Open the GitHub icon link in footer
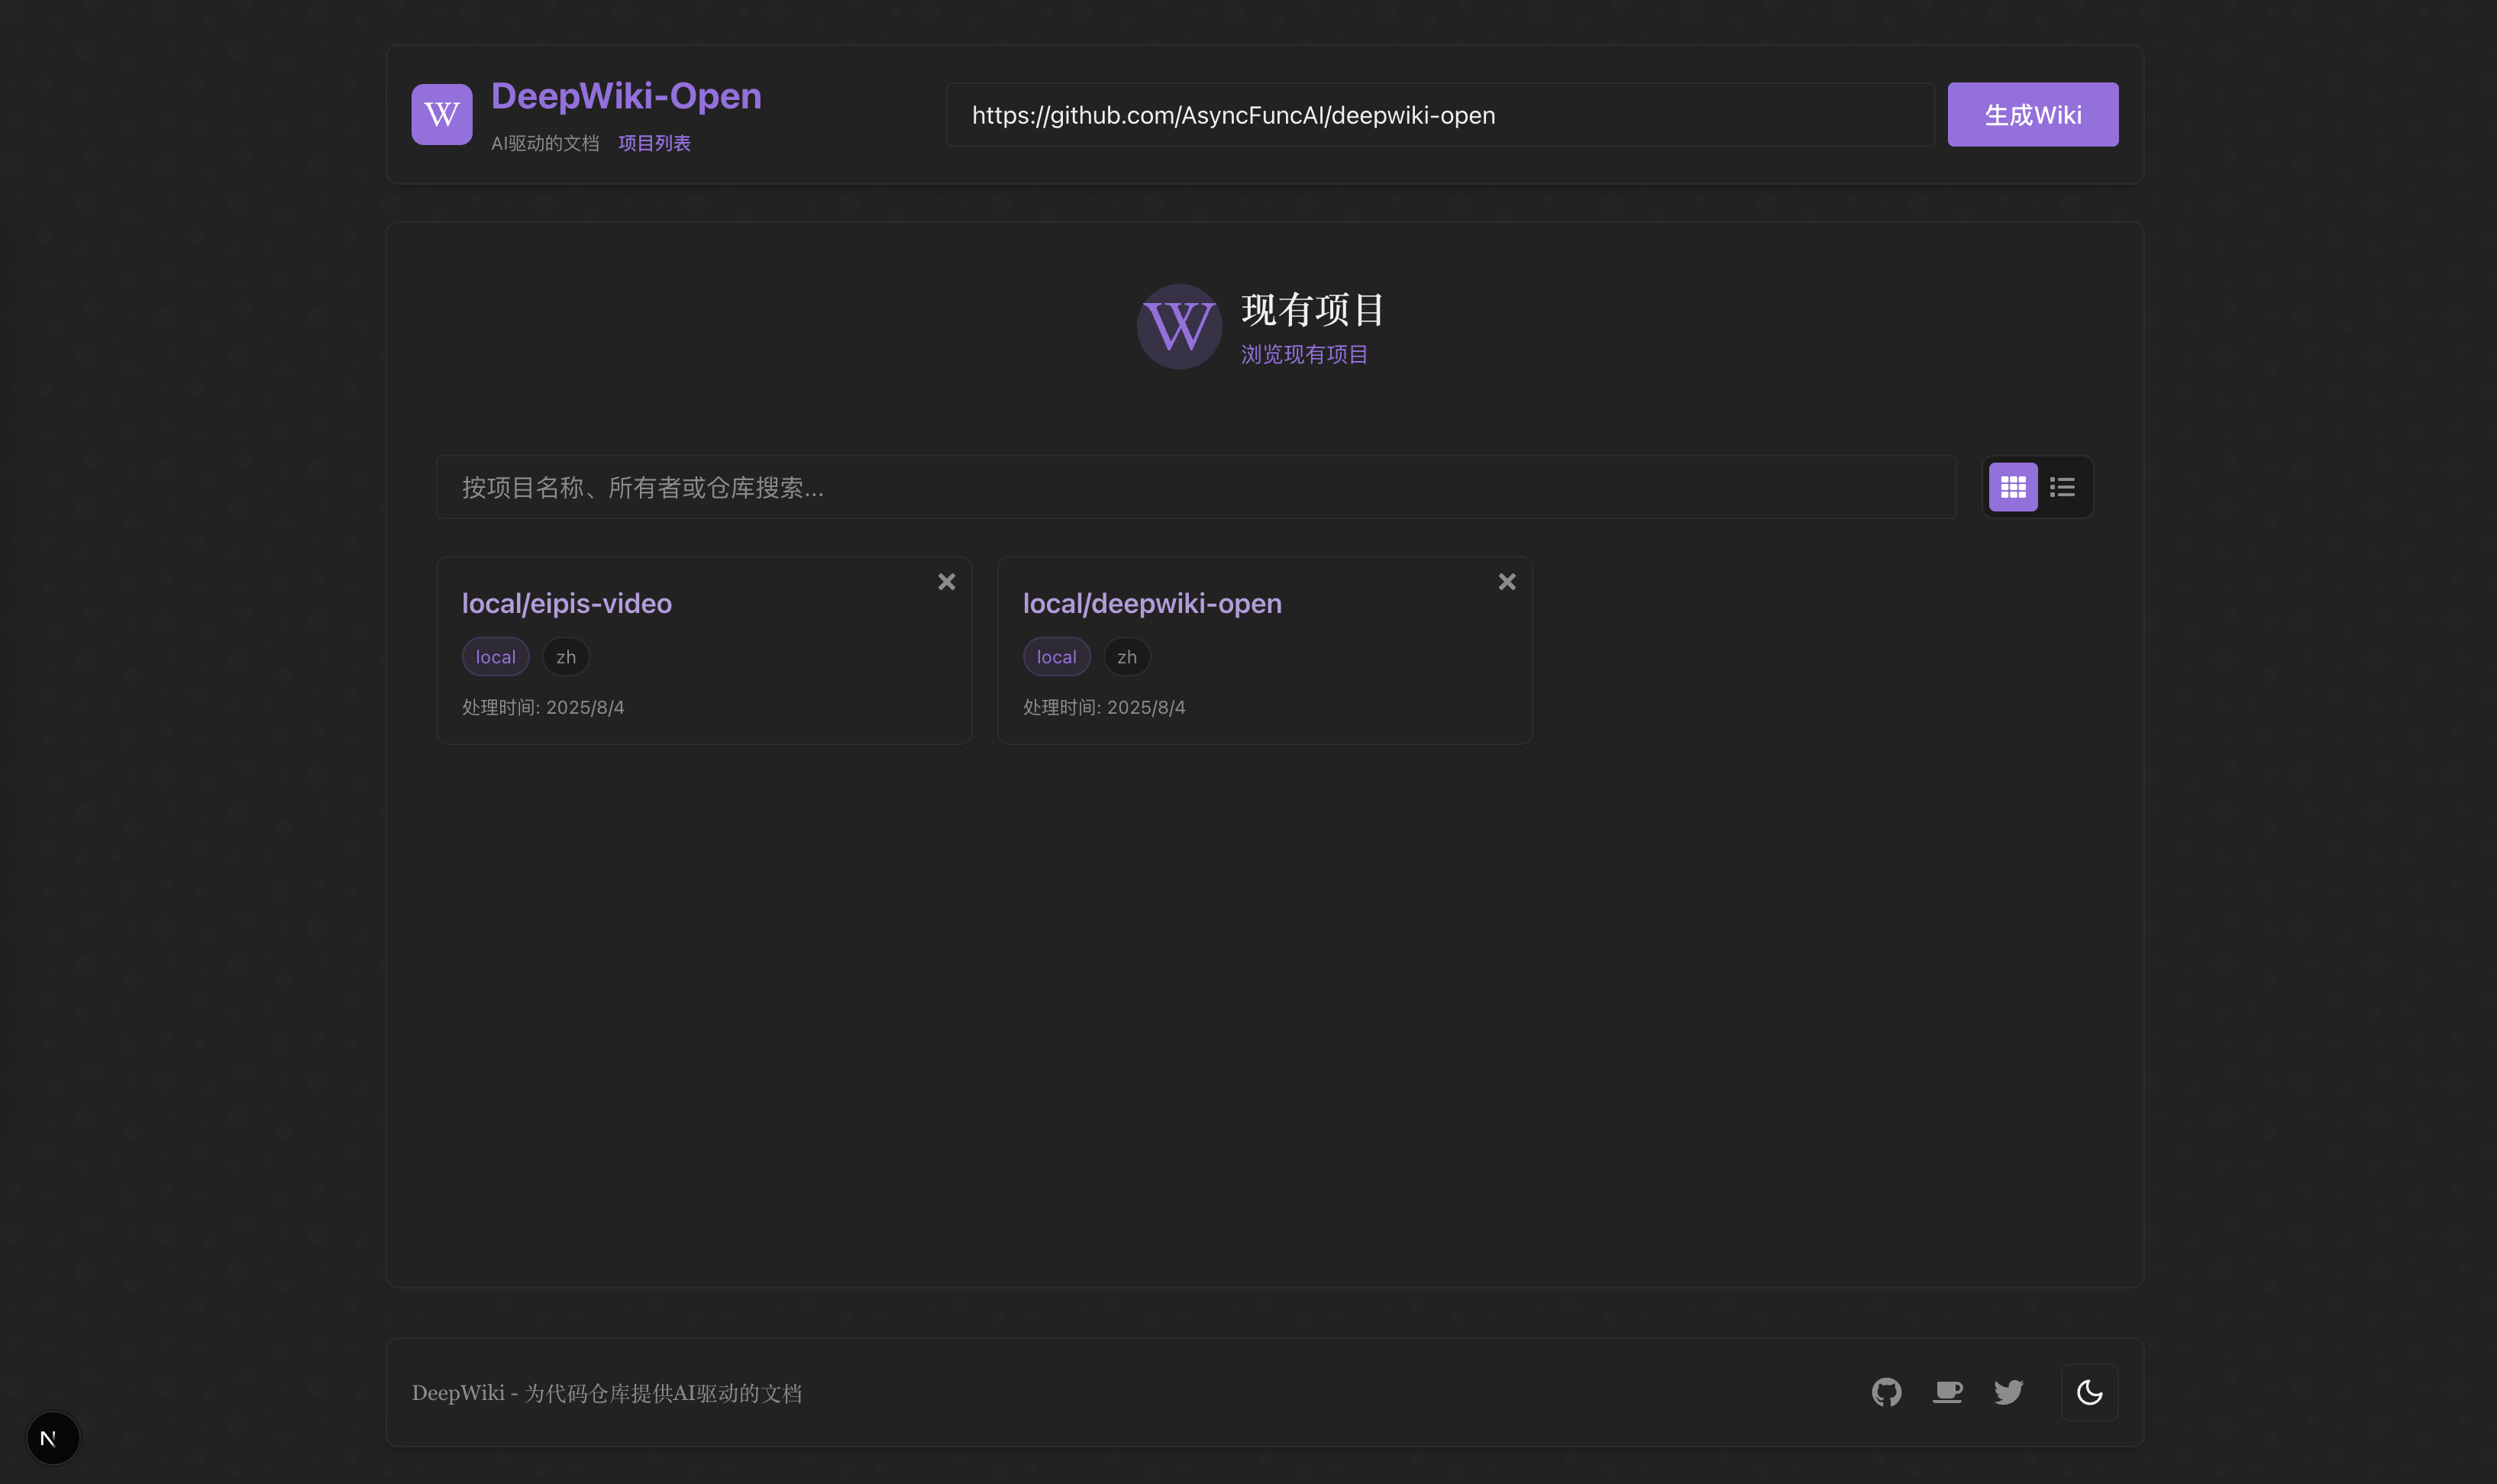2497x1484 pixels. coord(1886,1392)
